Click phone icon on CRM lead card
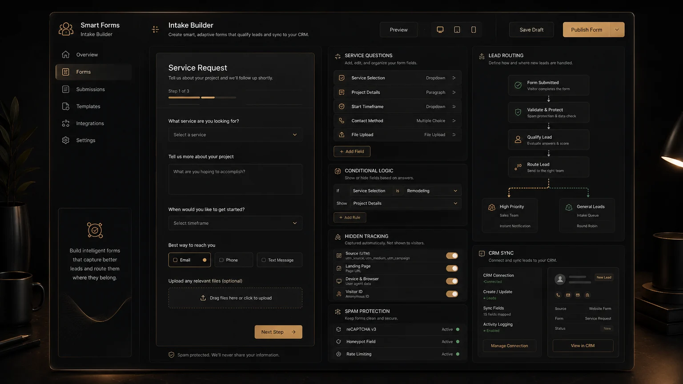The width and height of the screenshot is (683, 384). point(558,295)
